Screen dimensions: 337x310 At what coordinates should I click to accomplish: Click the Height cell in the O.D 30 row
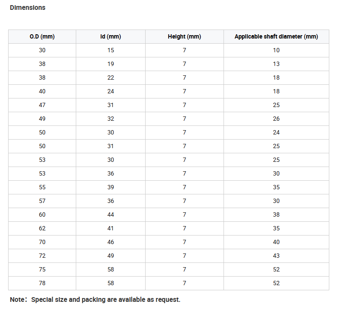[x=184, y=50]
